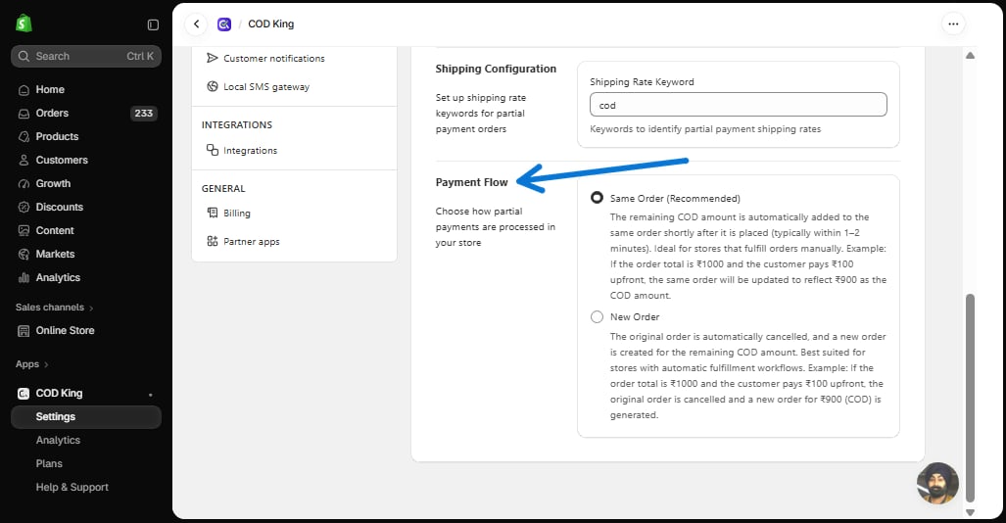Open the support chat avatar

(938, 483)
